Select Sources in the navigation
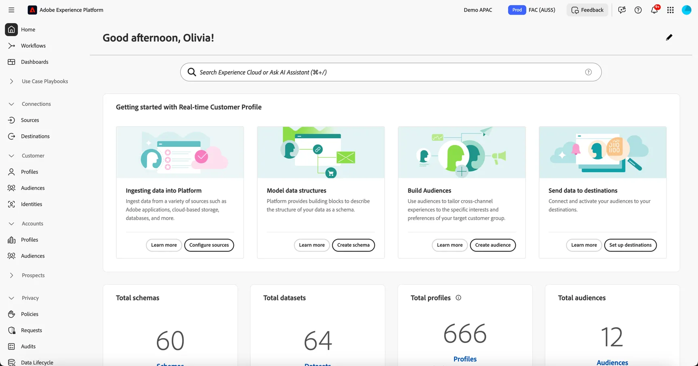Screen dimensions: 698x366 [x=30, y=120]
